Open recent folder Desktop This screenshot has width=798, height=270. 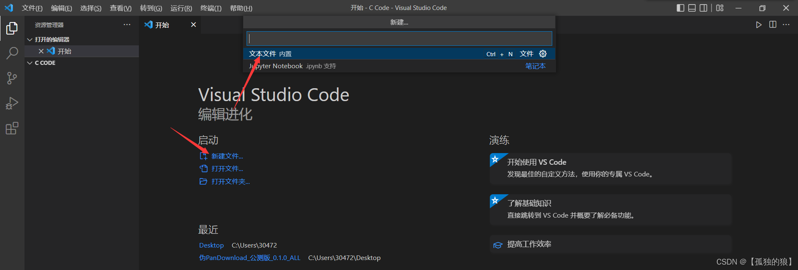211,245
